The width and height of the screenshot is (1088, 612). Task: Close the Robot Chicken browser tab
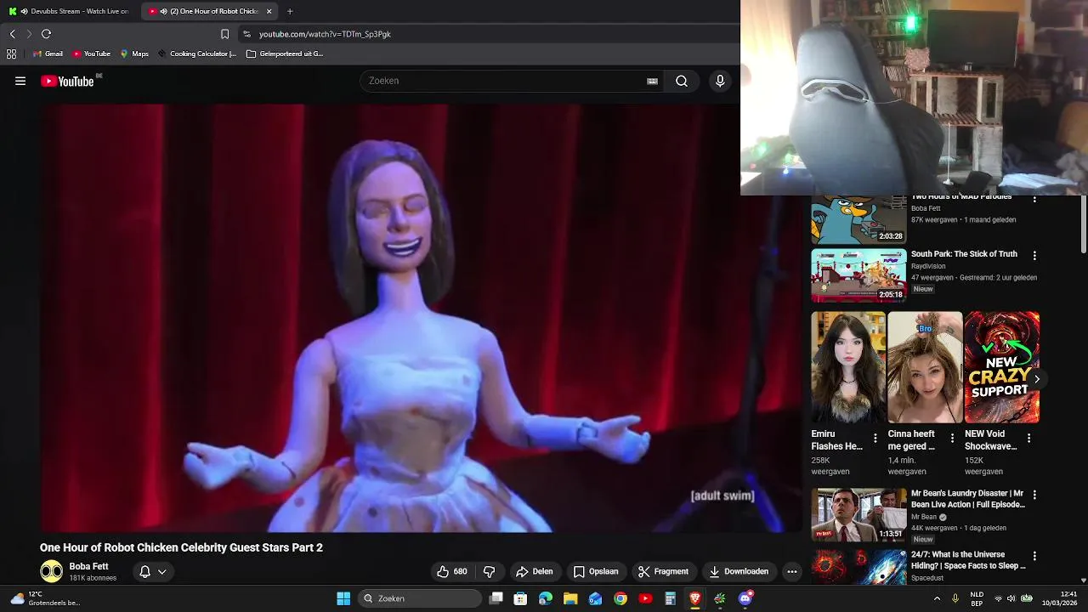point(269,11)
